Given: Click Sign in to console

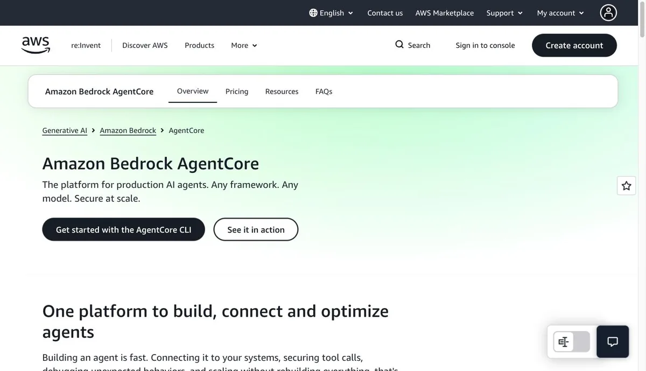Looking at the screenshot, I should pyautogui.click(x=485, y=45).
